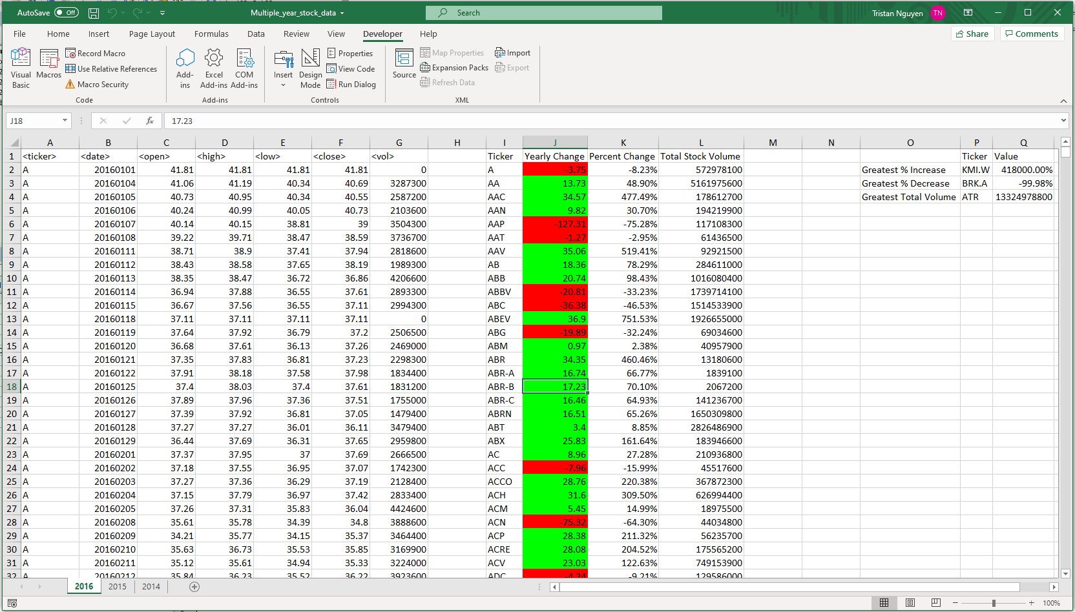Select column J header
The width and height of the screenshot is (1075, 612).
555,143
